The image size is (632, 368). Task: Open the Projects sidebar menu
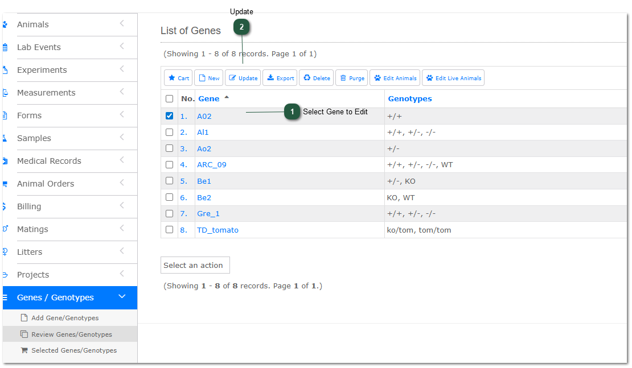tap(33, 275)
